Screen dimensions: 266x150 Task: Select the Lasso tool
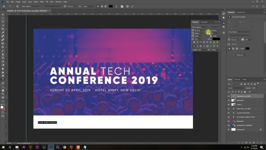click(x=3, y=22)
